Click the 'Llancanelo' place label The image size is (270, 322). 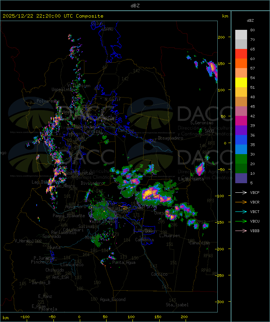pos(72,265)
